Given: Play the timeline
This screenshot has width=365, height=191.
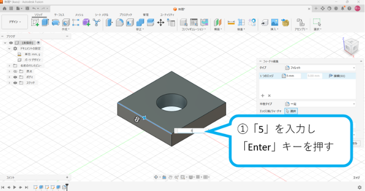Looking at the screenshot, I should coord(15,187).
